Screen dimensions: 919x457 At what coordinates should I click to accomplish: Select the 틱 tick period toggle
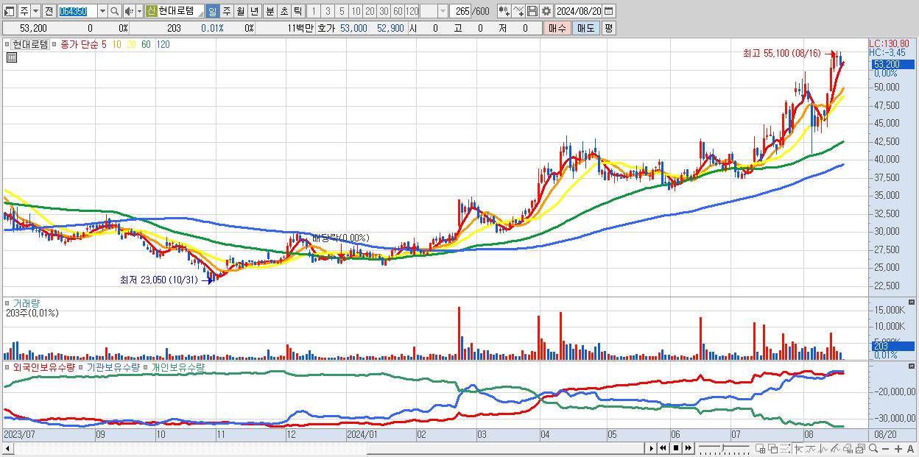(297, 11)
